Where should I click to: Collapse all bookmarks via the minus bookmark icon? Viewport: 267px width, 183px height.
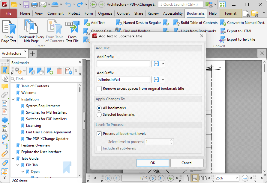[x=40, y=71]
